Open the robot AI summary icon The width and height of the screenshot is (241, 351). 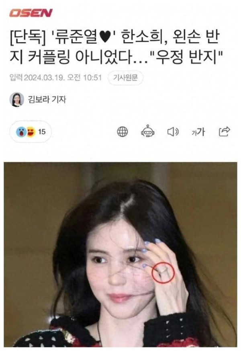click(x=147, y=131)
